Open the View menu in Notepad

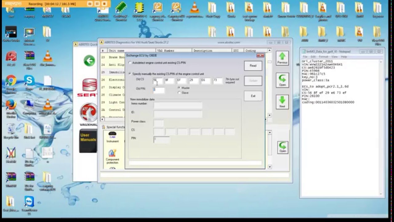point(335,57)
